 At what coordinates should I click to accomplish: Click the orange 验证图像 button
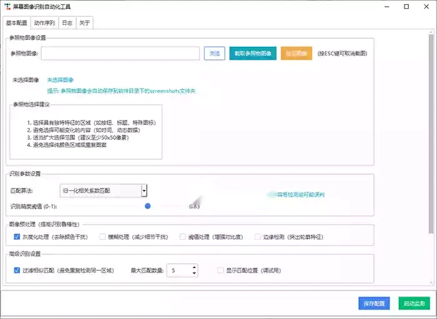click(x=297, y=54)
